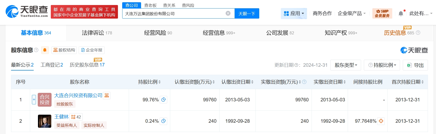Screen dimensions: 436x134
Task: Expand the 应用 apps dropdown
Action: click(294, 14)
